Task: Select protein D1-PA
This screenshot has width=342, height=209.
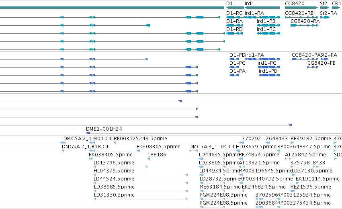Action: (x=238, y=71)
